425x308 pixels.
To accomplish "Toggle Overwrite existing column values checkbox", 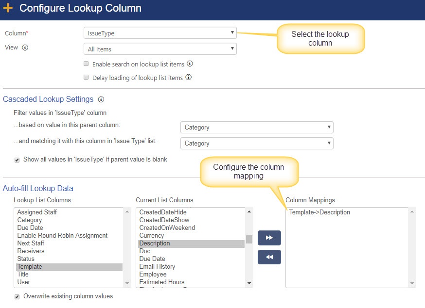I will [x=17, y=297].
